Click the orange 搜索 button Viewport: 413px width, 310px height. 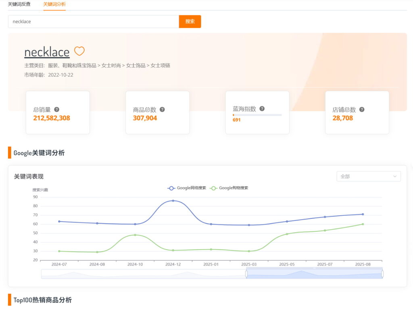[190, 21]
